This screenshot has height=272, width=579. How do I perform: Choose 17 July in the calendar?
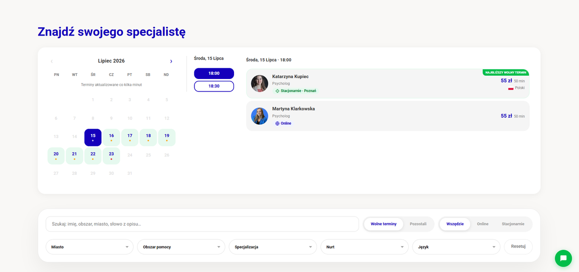(130, 137)
